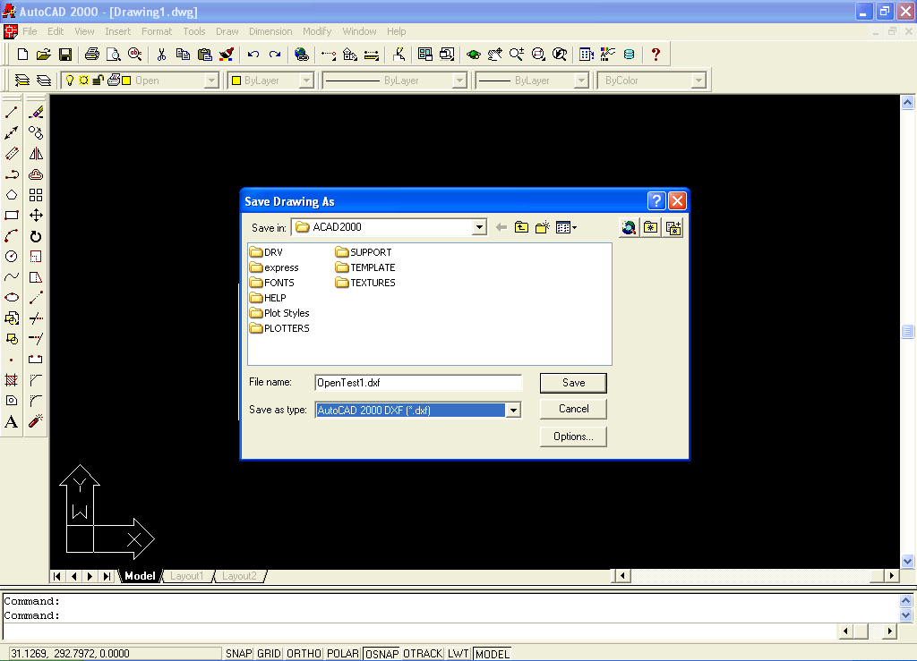Select the Line draw tool
This screenshot has width=917, height=661.
click(11, 112)
